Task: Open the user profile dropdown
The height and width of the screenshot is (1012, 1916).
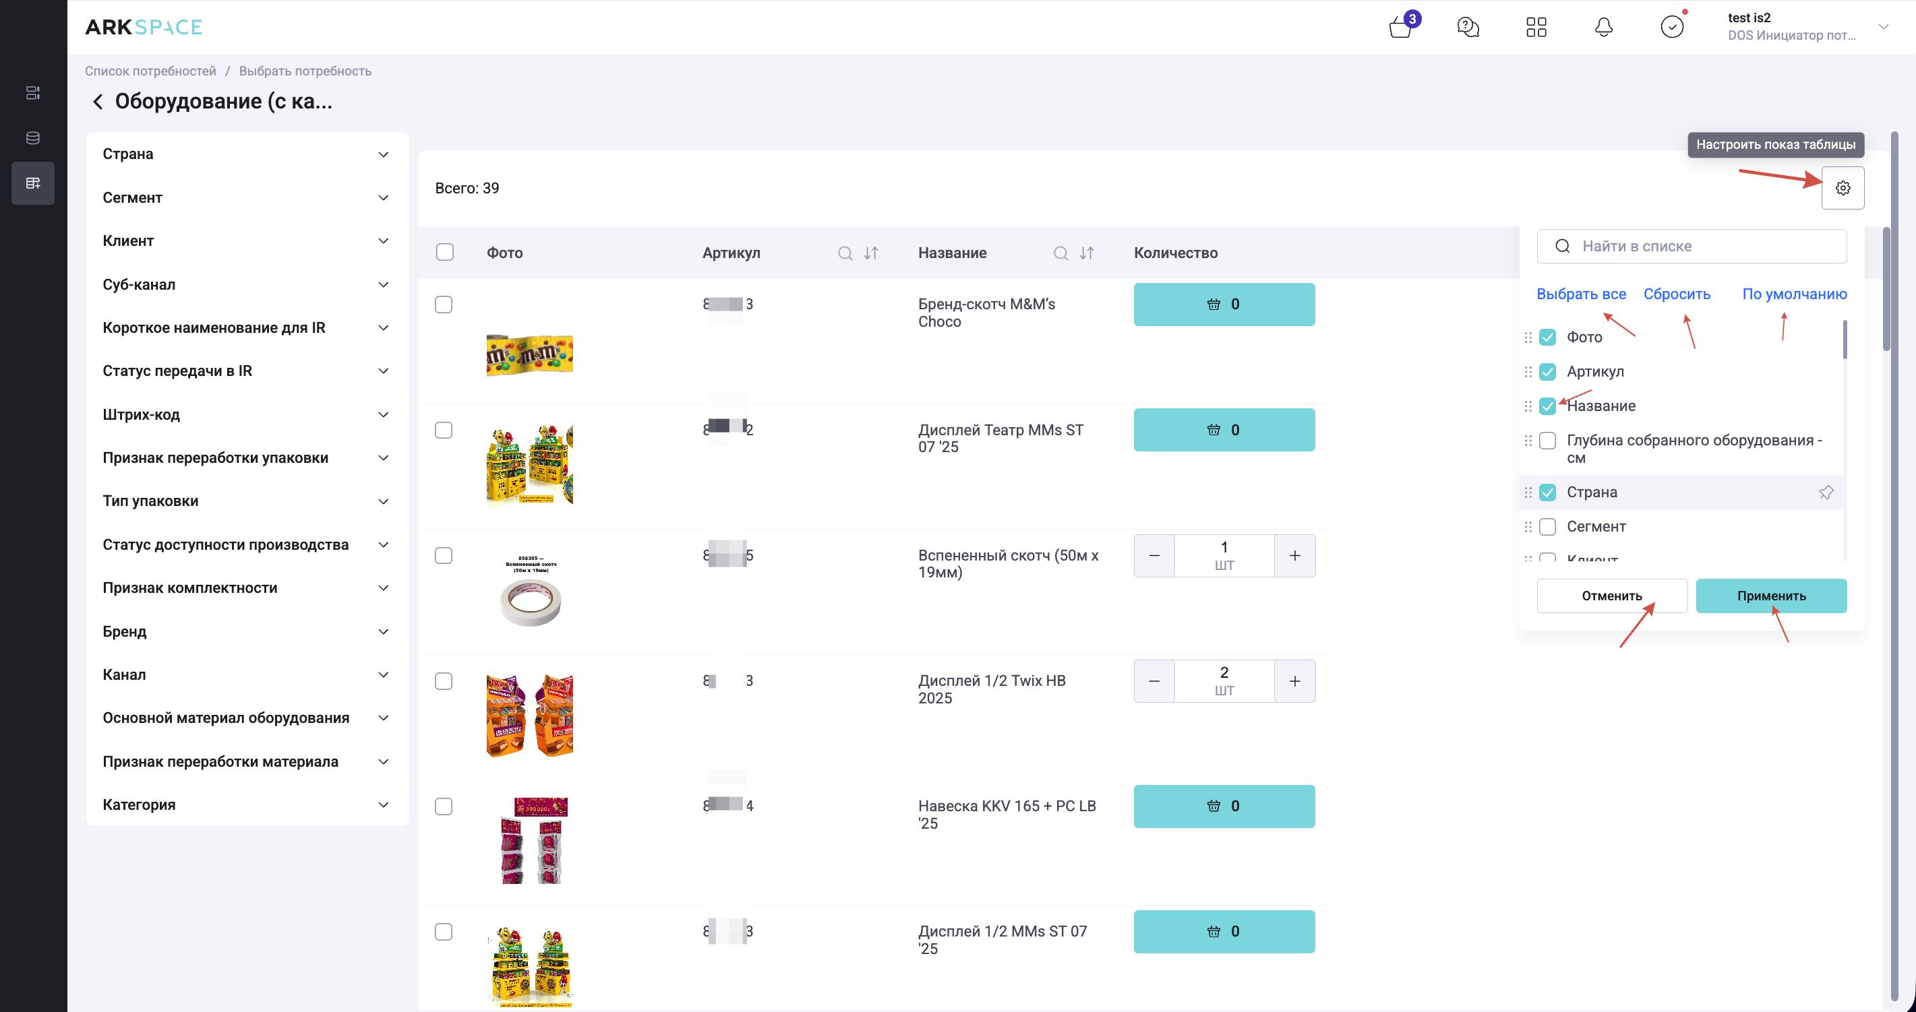Action: tap(1882, 28)
